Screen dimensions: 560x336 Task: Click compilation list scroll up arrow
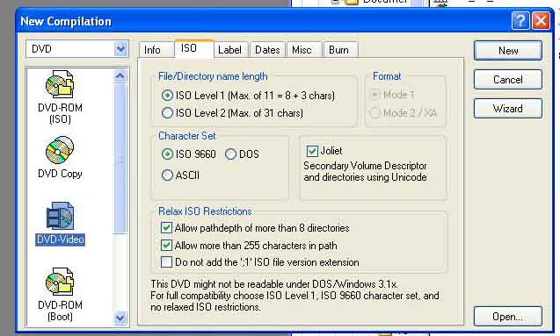[120, 76]
